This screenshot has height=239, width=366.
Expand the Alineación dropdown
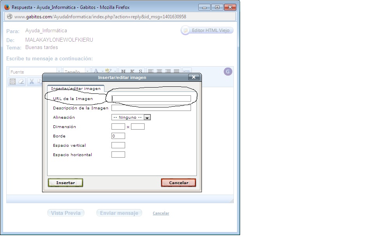click(147, 117)
